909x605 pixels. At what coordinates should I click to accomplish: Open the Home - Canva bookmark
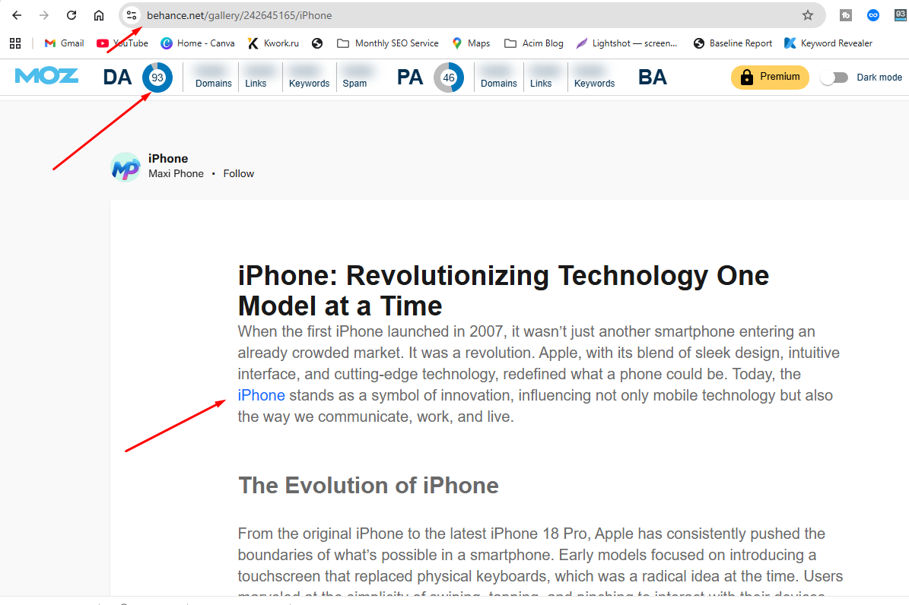198,43
